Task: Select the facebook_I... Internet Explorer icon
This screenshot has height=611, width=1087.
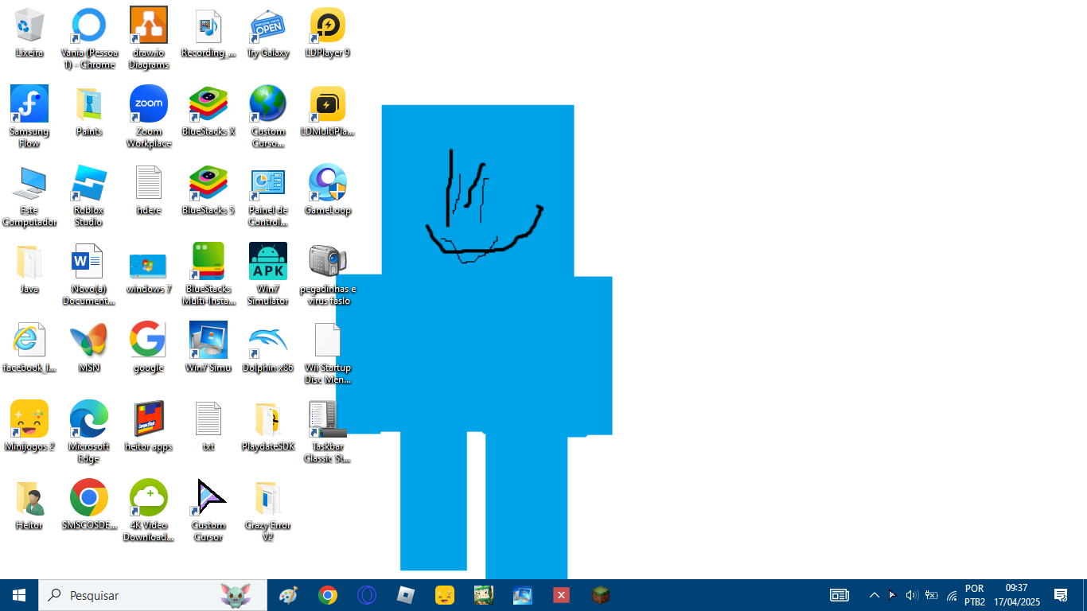Action: [x=29, y=347]
